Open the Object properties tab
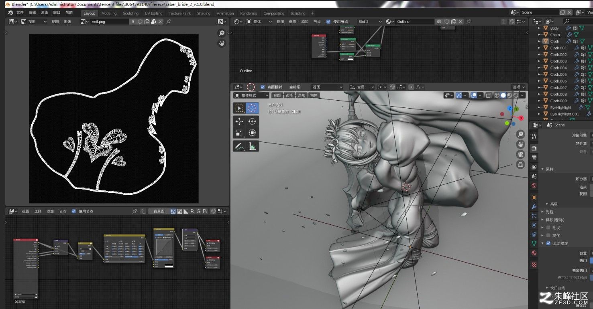 point(534,197)
